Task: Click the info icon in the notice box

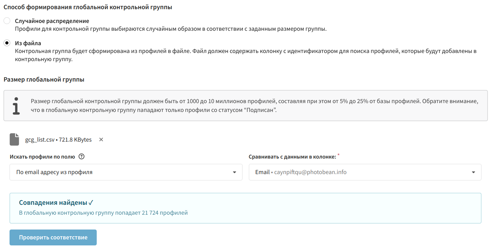Action: [16, 106]
